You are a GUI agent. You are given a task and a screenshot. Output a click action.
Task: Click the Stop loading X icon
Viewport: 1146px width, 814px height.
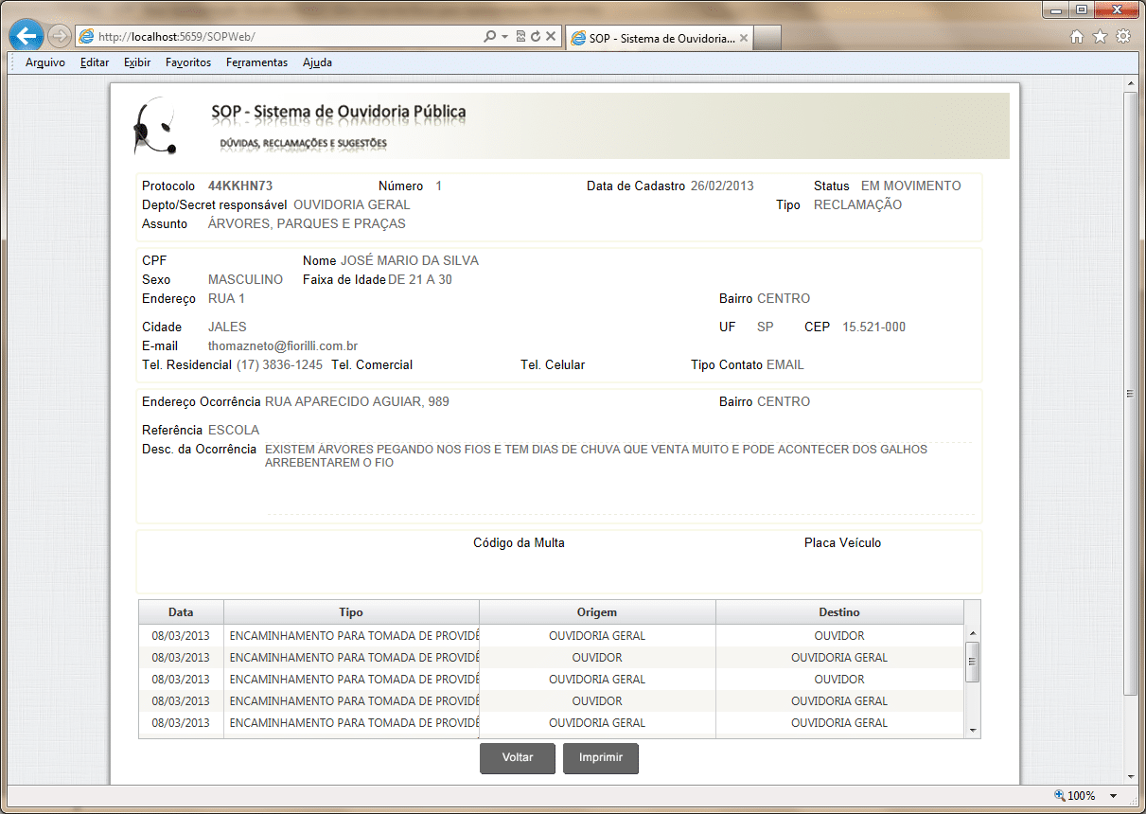(x=551, y=37)
